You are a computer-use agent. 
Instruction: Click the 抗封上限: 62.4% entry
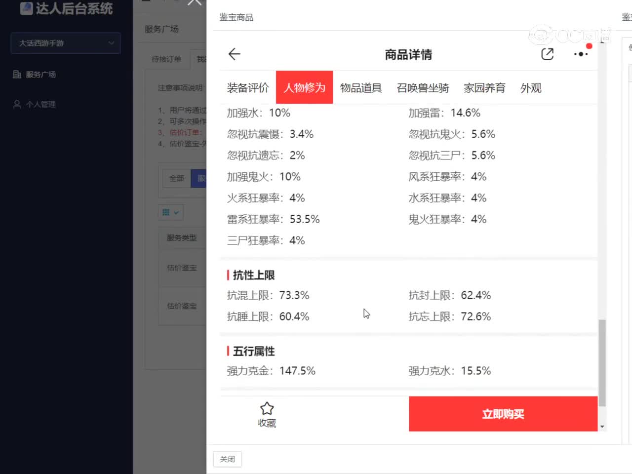pyautogui.click(x=450, y=295)
